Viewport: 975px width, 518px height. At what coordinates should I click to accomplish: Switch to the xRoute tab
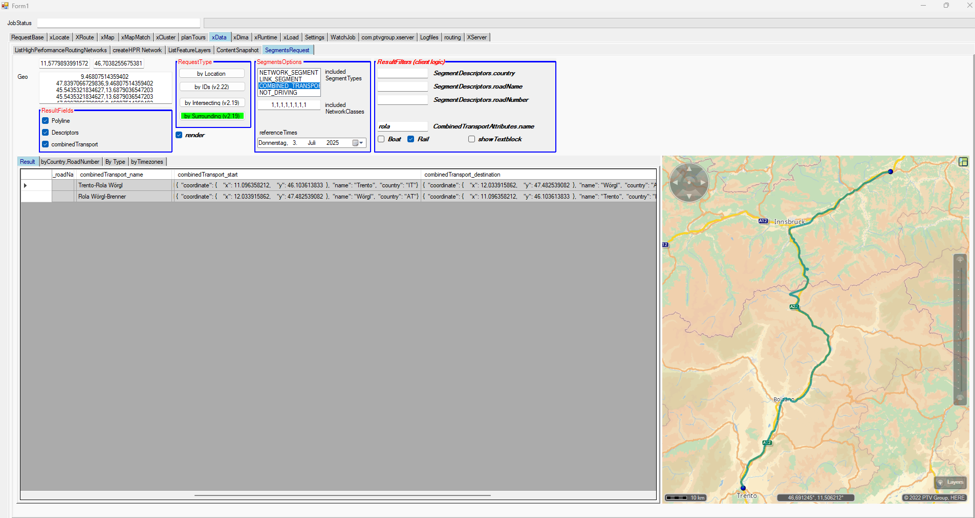coord(84,37)
